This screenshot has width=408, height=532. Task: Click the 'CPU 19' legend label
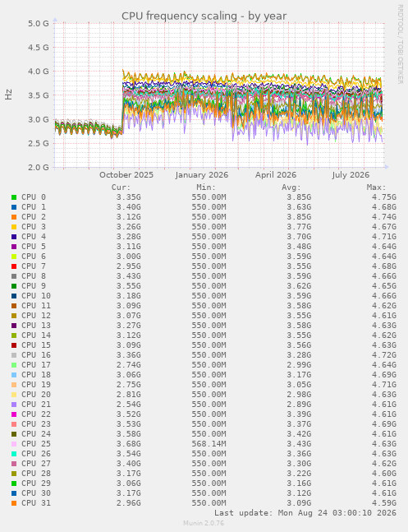point(36,385)
